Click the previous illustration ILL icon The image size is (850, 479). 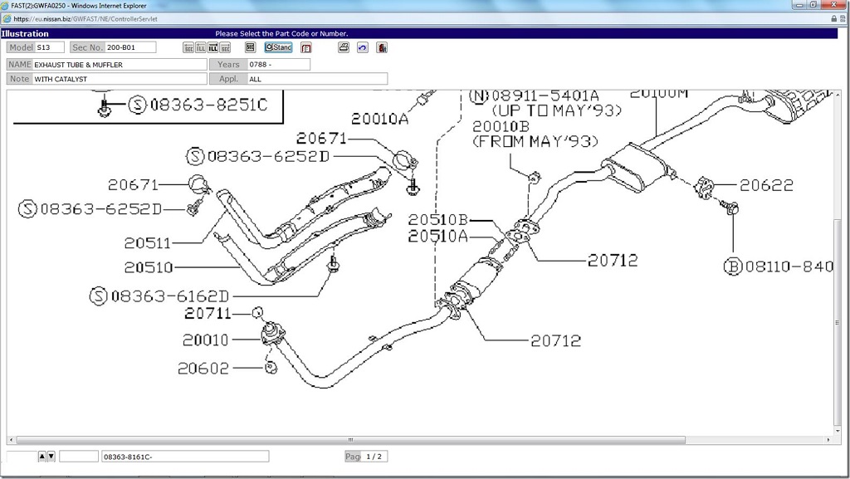[200, 48]
